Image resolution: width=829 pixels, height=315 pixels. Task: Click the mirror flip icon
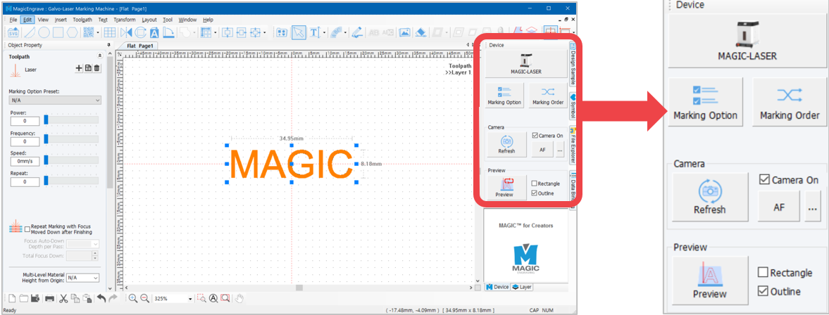(x=126, y=32)
